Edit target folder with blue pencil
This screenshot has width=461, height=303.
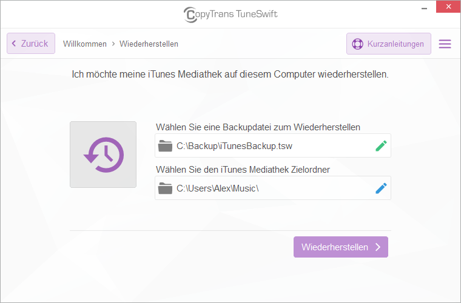pyautogui.click(x=381, y=188)
